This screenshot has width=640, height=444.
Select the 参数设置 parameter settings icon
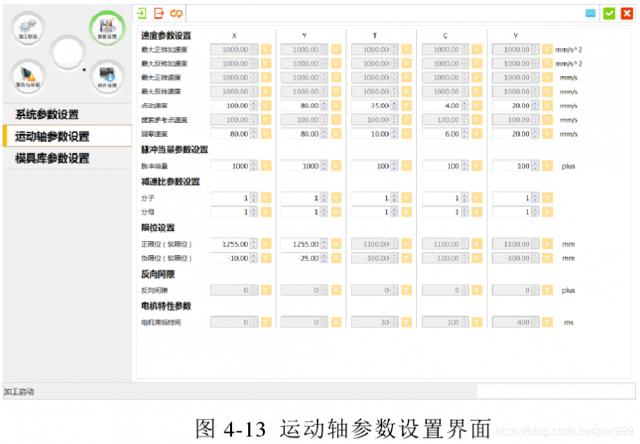click(x=107, y=28)
